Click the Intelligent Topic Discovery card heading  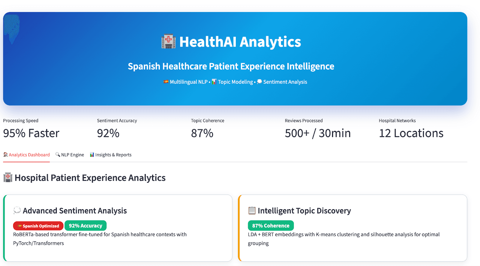tap(304, 211)
